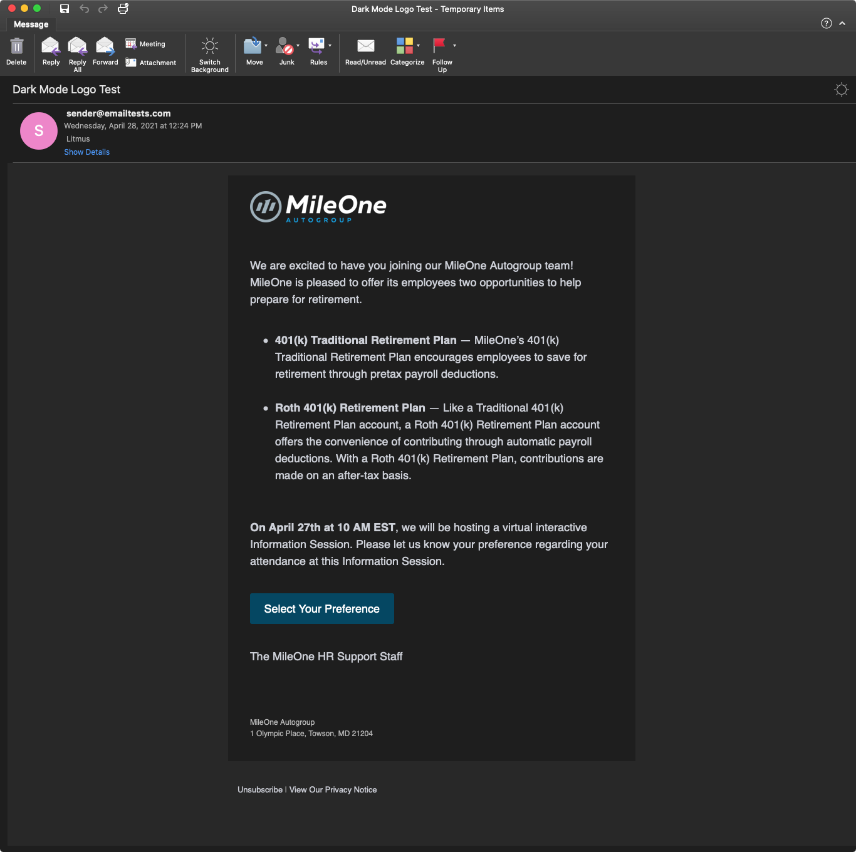856x852 pixels.
Task: Click the Save icon in title bar
Action: (x=65, y=9)
